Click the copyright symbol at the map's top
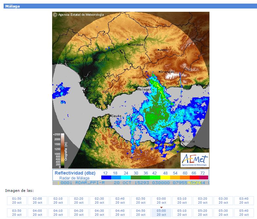Viewport: 257px width, 219px height. pos(55,15)
